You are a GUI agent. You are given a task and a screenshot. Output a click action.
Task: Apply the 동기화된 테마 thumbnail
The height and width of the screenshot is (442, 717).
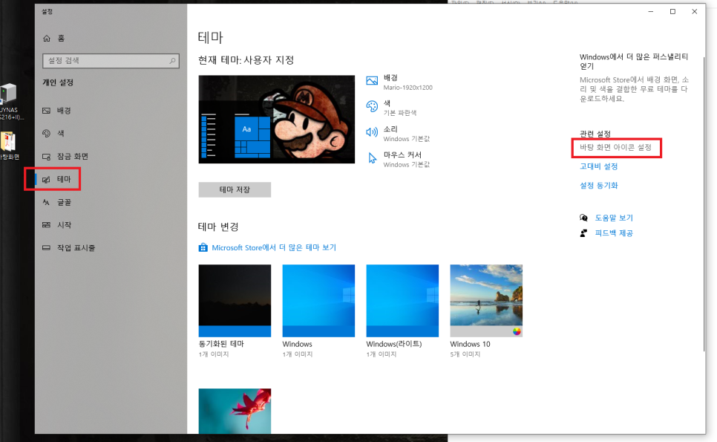click(x=235, y=301)
